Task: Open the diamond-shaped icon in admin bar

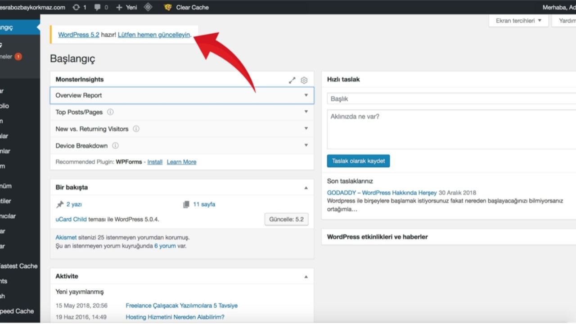Action: [148, 7]
